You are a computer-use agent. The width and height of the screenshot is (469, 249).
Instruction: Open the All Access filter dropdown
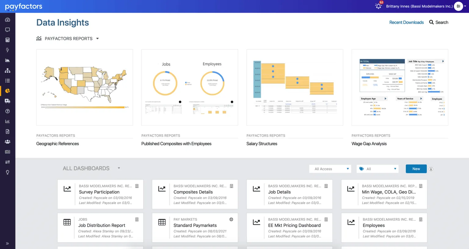click(330, 169)
